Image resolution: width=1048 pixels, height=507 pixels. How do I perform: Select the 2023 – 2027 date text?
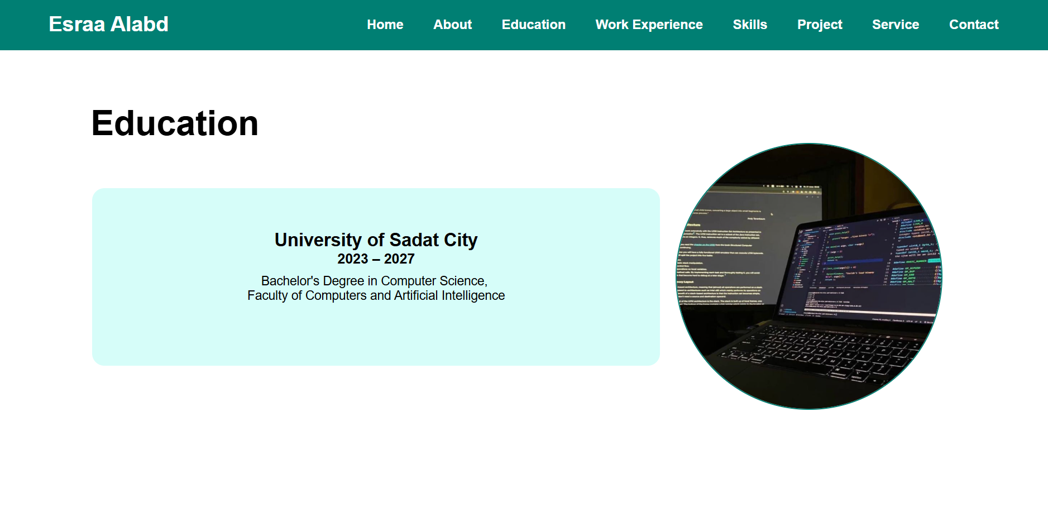[x=376, y=259]
